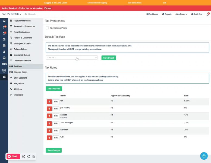The image size is (211, 163).
Task: Click the calendar icon in left sidebar
Action: point(4,45)
